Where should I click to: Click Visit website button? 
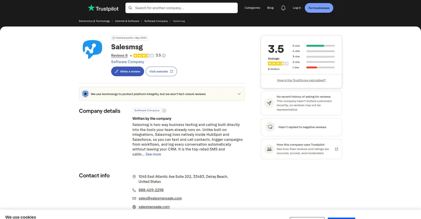pos(161,72)
